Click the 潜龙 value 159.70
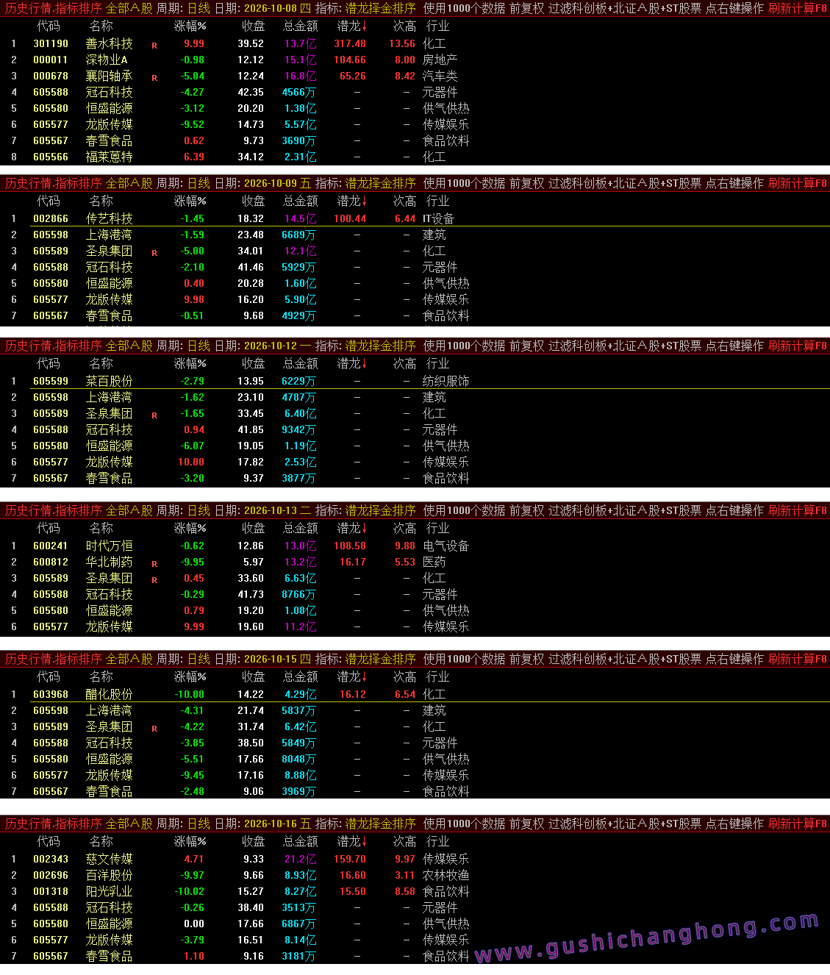Viewport: 830px width, 975px height. point(350,859)
